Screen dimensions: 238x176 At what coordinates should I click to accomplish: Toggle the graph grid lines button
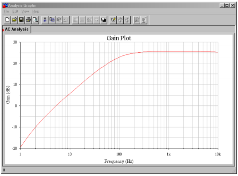pyautogui.click(x=76, y=20)
